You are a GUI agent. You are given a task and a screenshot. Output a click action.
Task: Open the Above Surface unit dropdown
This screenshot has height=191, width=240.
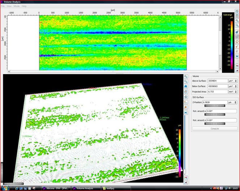click(x=232, y=81)
